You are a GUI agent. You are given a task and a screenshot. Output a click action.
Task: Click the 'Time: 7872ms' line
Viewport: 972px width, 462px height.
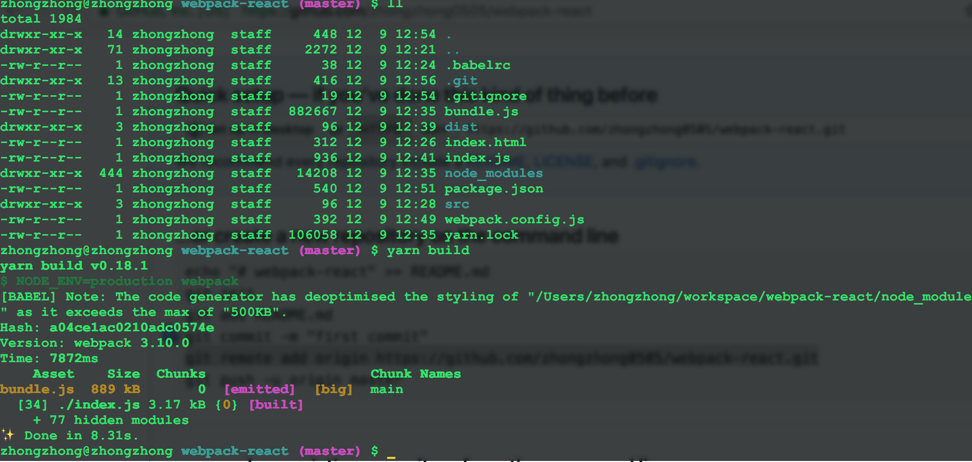49,359
